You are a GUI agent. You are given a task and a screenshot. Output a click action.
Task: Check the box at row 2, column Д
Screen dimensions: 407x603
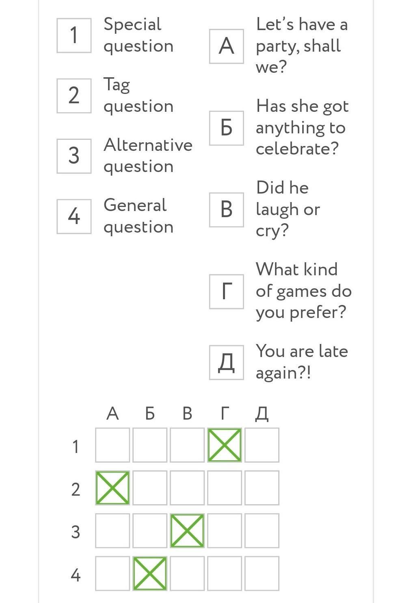click(262, 488)
